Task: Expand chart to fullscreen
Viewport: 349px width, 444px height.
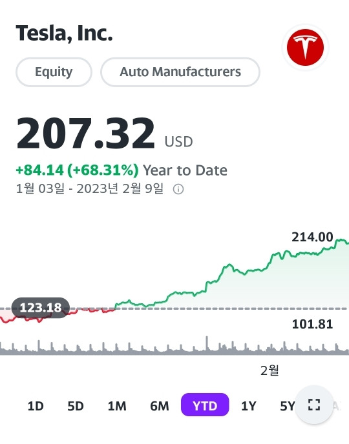Action: coord(314,405)
